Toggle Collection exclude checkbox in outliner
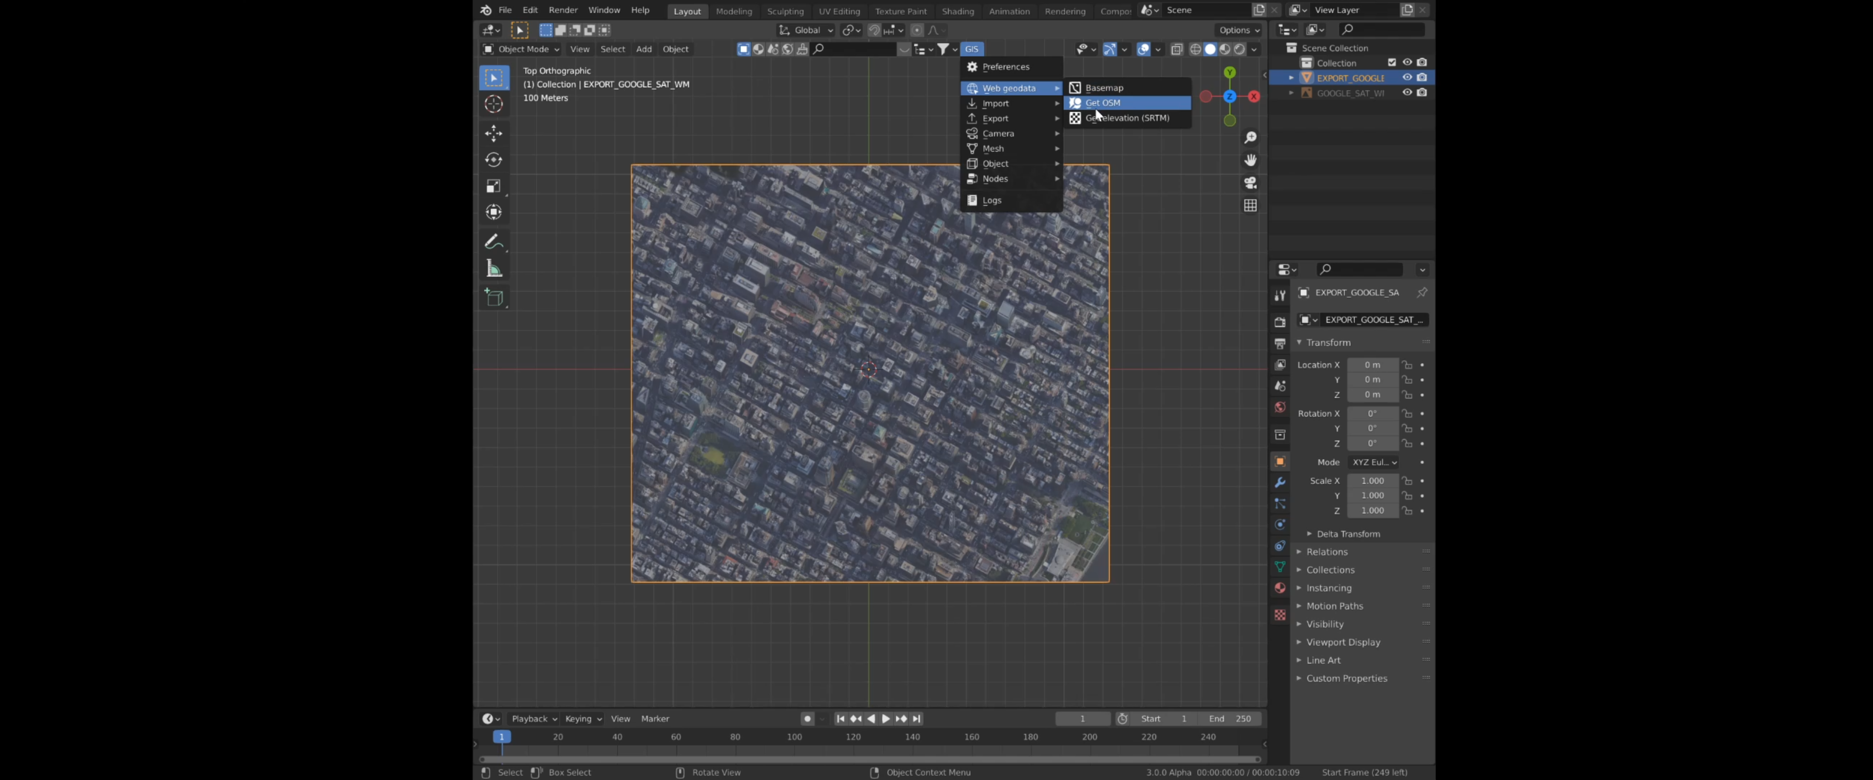 pyautogui.click(x=1392, y=62)
